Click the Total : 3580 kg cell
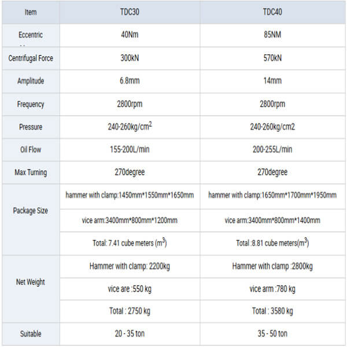This screenshot has height=347, width=347. pyautogui.click(x=272, y=311)
